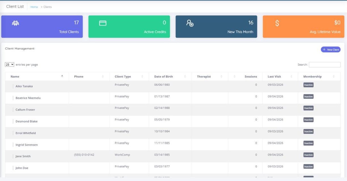Click Last Visit date for John Doe
Image resolution: width=347 pixels, height=181 pixels.
(x=275, y=166)
